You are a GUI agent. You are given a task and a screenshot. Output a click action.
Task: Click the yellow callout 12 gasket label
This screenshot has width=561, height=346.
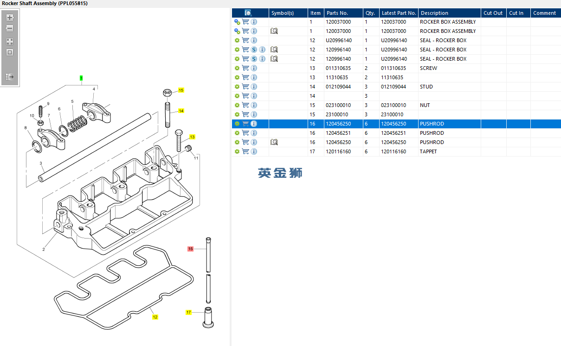click(x=155, y=317)
